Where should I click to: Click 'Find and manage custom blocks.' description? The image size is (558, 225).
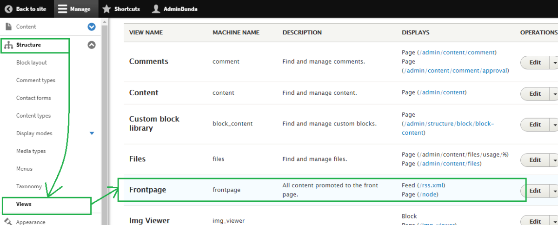pos(329,124)
